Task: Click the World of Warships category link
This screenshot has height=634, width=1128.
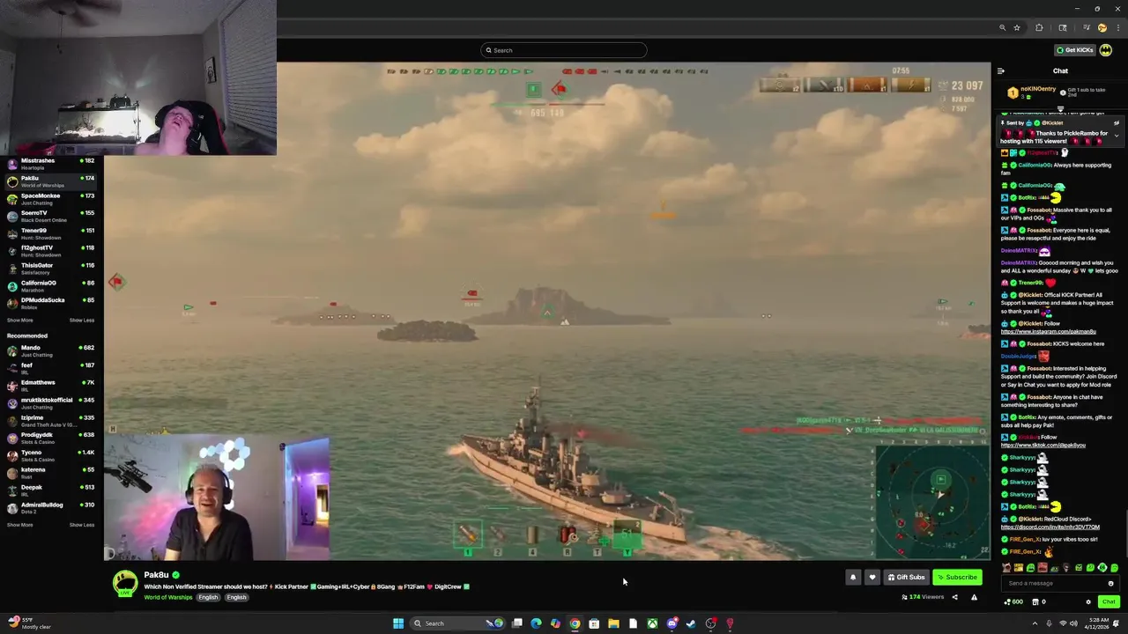Action: [168, 597]
